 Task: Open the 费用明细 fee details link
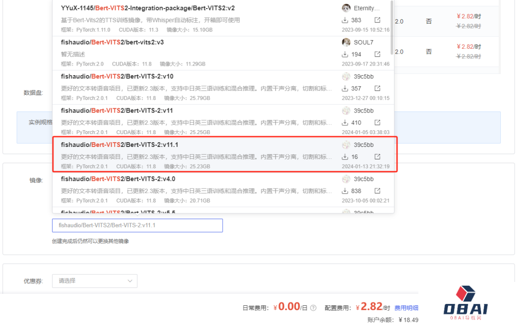406,308
